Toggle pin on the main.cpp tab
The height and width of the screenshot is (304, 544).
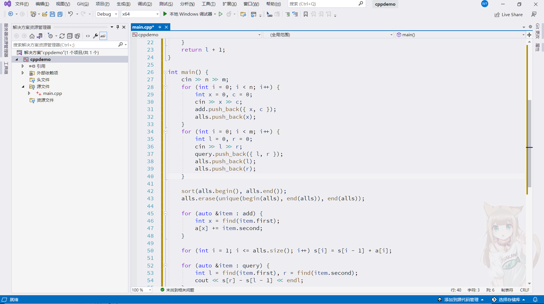[160, 27]
